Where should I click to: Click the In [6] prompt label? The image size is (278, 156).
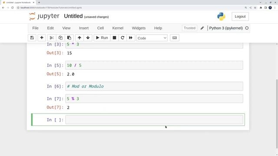click(55, 86)
